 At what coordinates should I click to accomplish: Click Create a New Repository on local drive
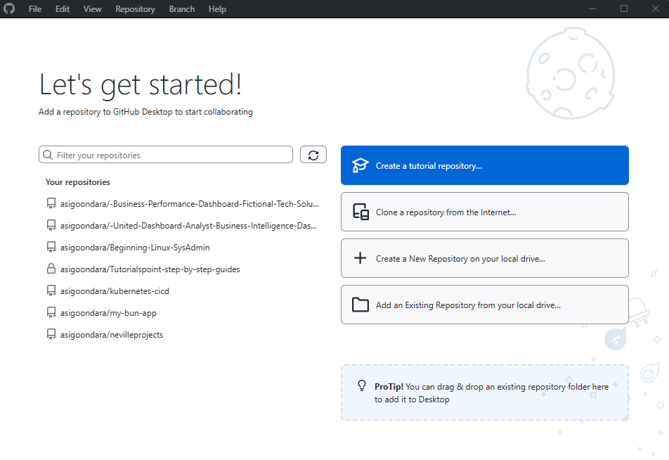click(484, 257)
